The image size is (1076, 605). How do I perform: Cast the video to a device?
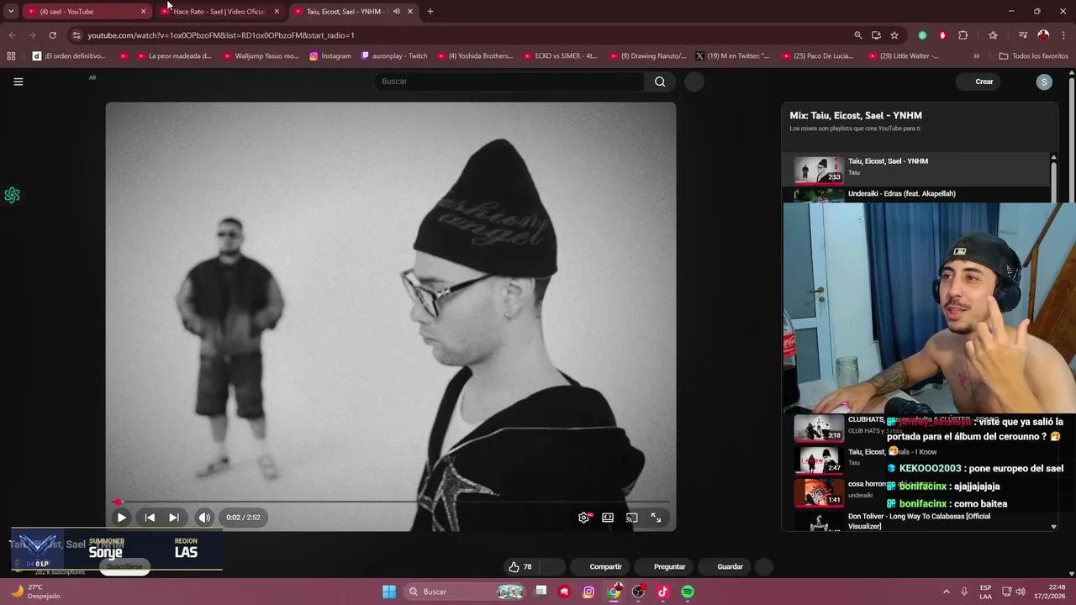pyautogui.click(x=632, y=518)
